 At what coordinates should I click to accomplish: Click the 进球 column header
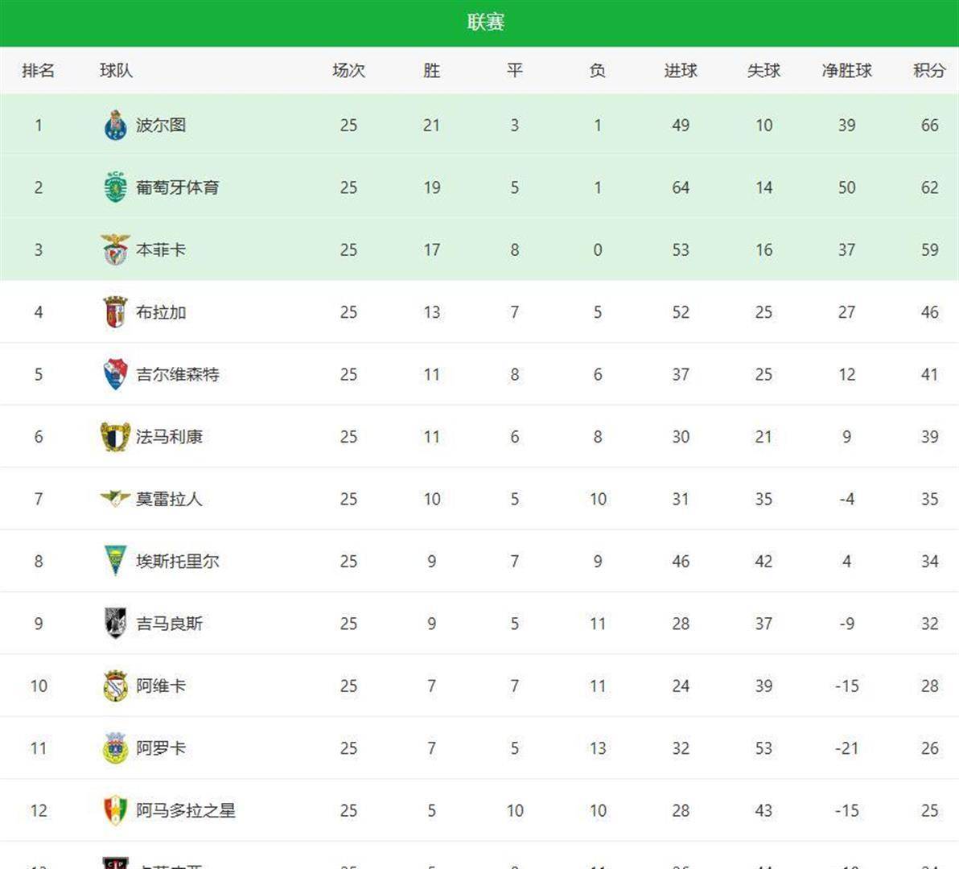point(680,71)
